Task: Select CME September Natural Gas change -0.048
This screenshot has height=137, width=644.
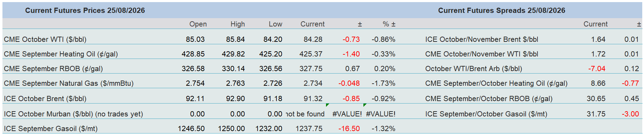Action: coord(349,83)
